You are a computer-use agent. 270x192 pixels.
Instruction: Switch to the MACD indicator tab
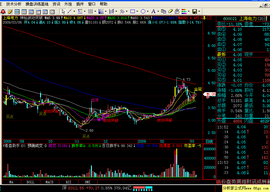(49, 182)
